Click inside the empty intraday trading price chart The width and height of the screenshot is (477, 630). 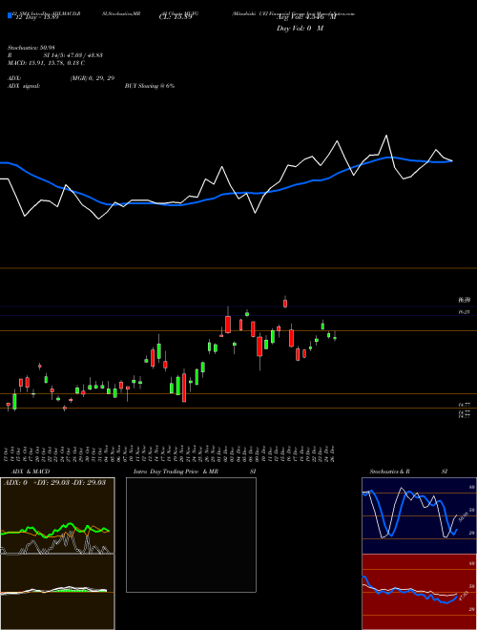pyautogui.click(x=191, y=535)
